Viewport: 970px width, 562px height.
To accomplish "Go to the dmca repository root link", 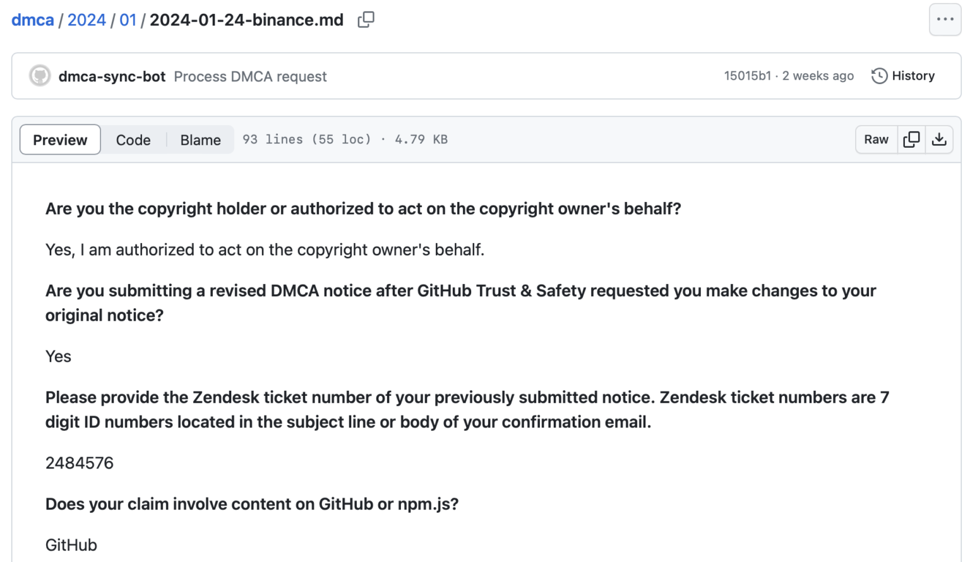I will pyautogui.click(x=33, y=20).
